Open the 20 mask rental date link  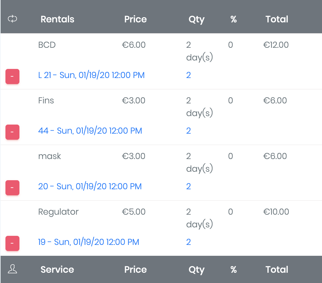tap(90, 186)
